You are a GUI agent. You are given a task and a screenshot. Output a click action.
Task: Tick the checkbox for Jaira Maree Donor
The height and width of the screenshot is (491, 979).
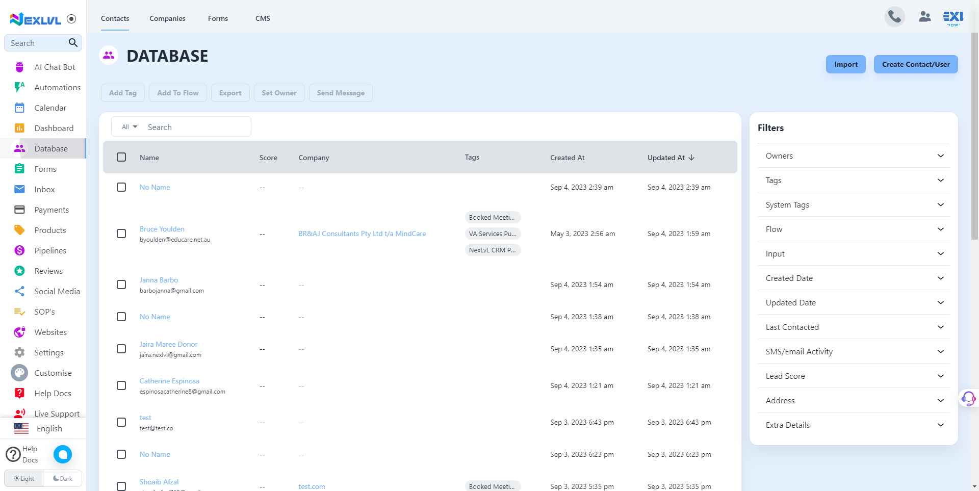(121, 349)
